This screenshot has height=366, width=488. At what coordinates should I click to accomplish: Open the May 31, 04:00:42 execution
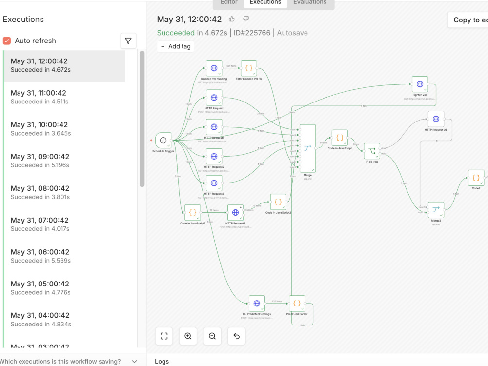pos(65,320)
